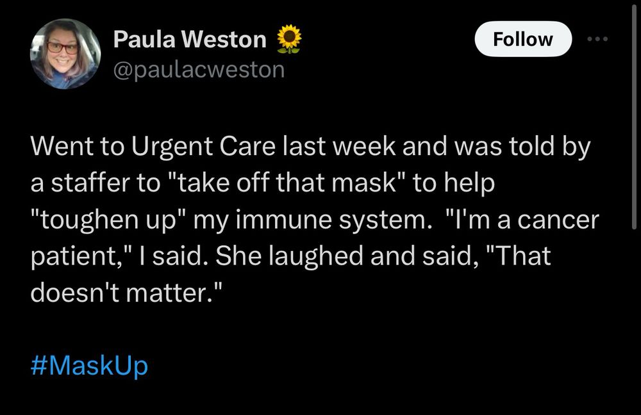Viewport: 641px width, 415px height.
Task: Click the handle below the display name
Action: [197, 70]
